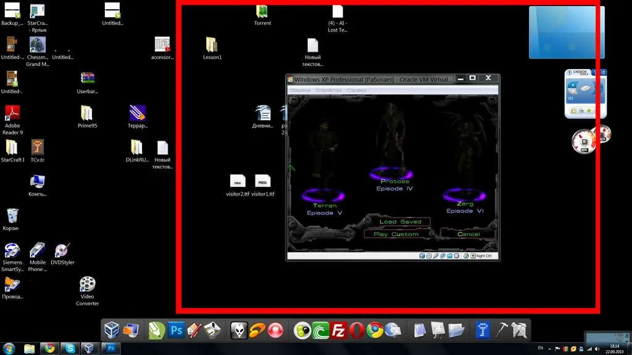Open the red circle icon in dock
The width and height of the screenshot is (632, 355).
(x=276, y=330)
